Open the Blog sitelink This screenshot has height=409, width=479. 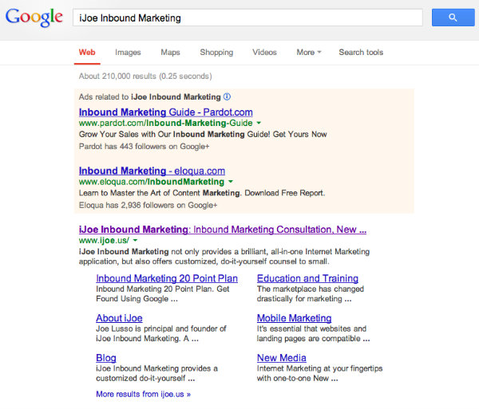pyautogui.click(x=106, y=358)
